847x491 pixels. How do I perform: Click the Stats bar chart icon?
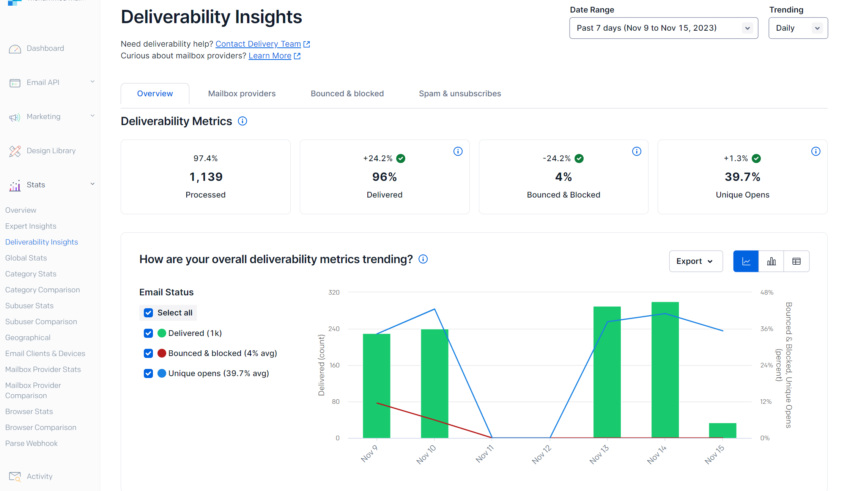coord(15,185)
